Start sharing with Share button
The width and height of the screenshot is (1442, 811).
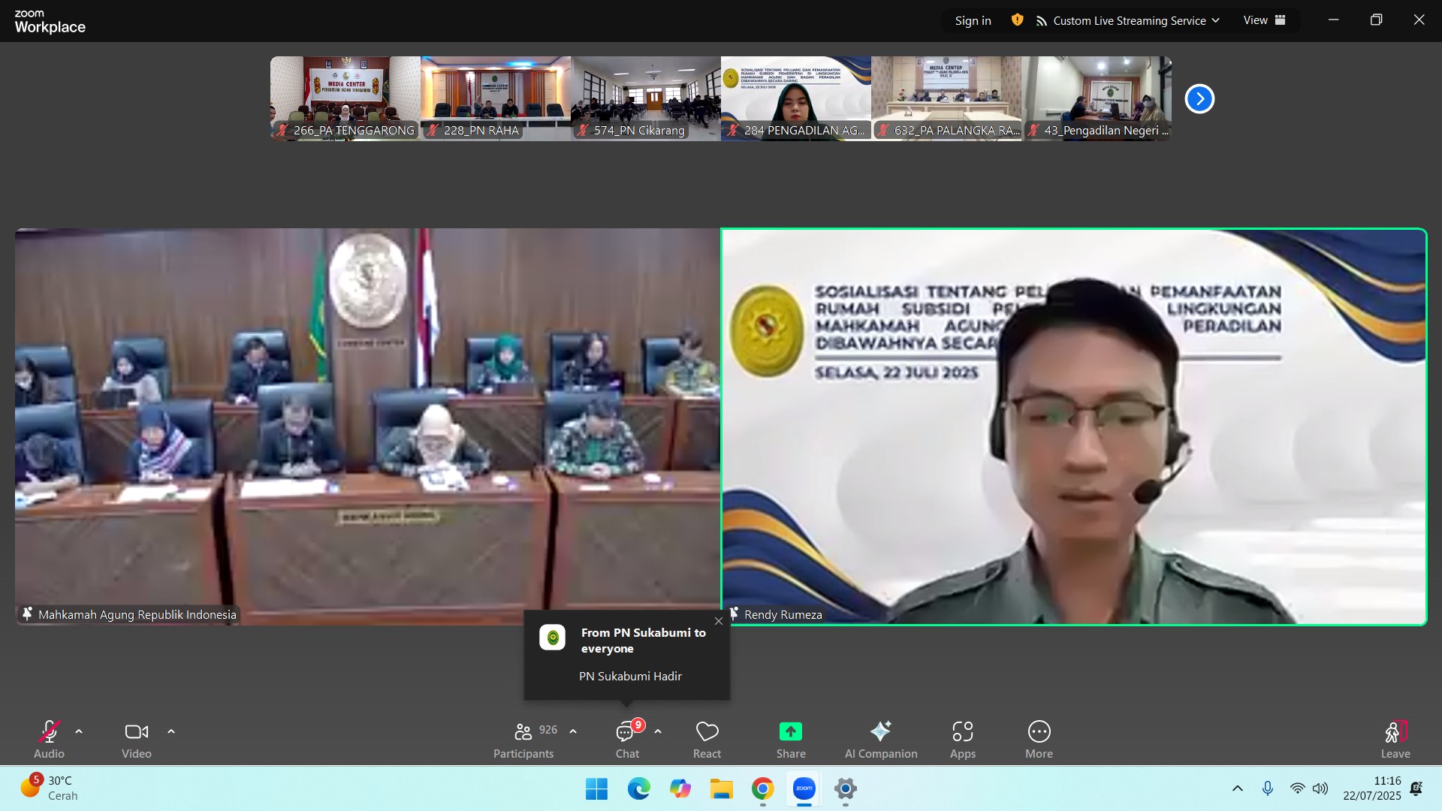click(x=790, y=739)
